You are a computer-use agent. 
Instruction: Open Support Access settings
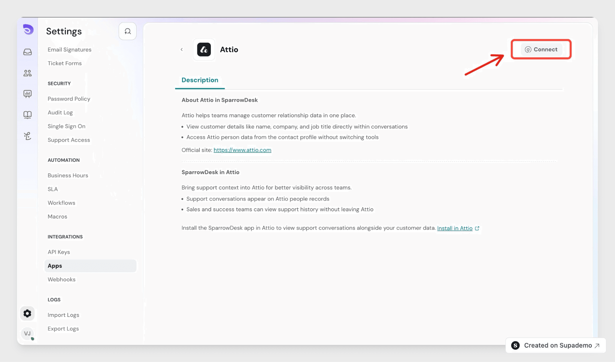click(69, 140)
